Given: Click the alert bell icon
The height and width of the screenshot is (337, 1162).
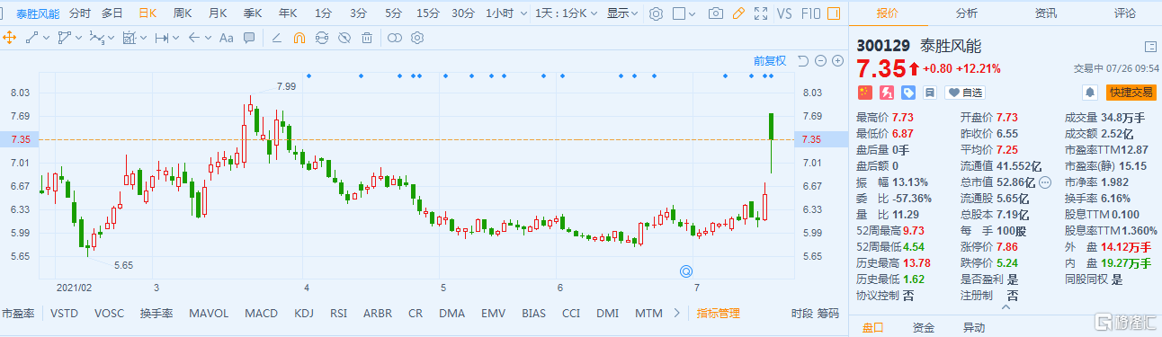Looking at the screenshot, I should pos(1090,93).
